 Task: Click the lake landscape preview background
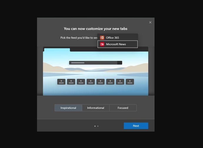tap(95, 90)
